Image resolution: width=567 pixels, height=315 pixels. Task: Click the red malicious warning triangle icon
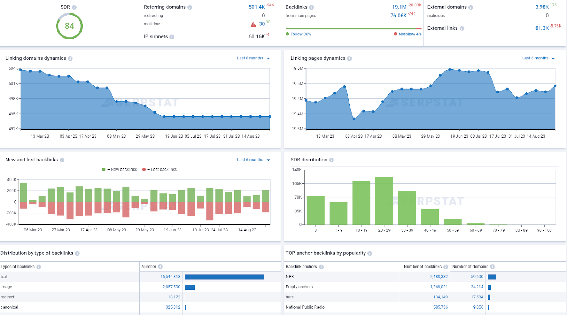click(253, 24)
